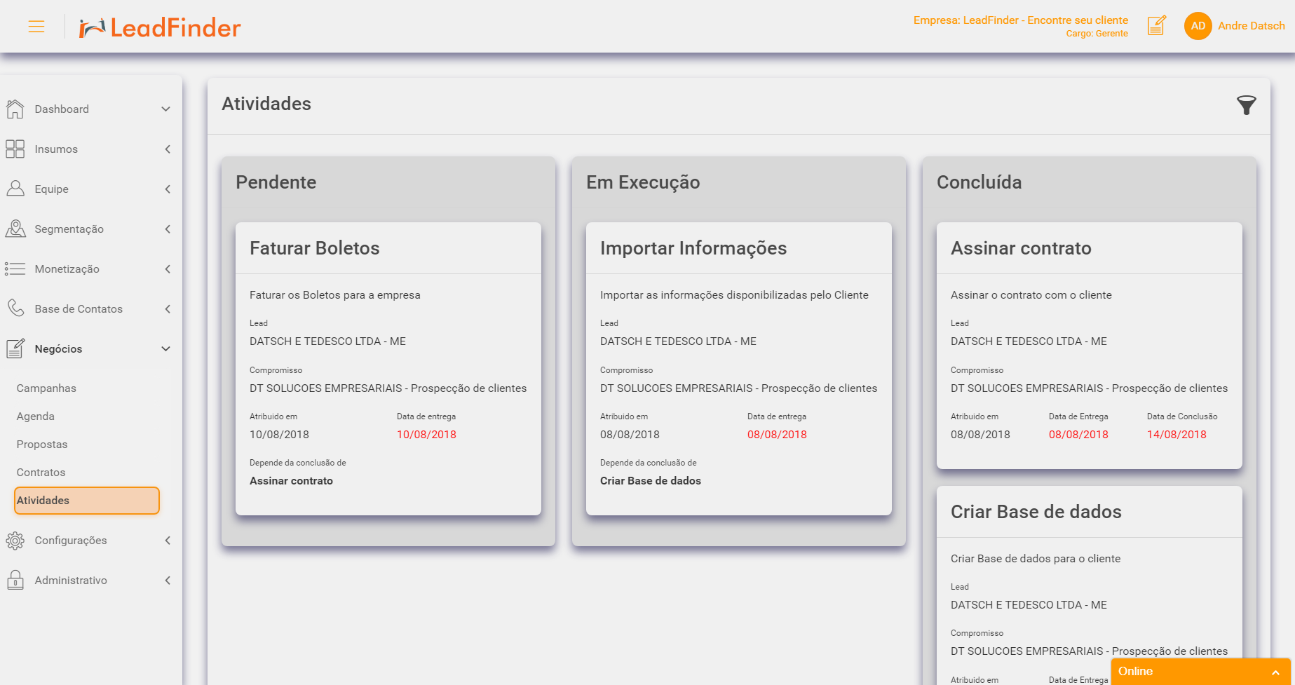Click the Insumos grid icon
The height and width of the screenshot is (685, 1295).
click(x=15, y=149)
